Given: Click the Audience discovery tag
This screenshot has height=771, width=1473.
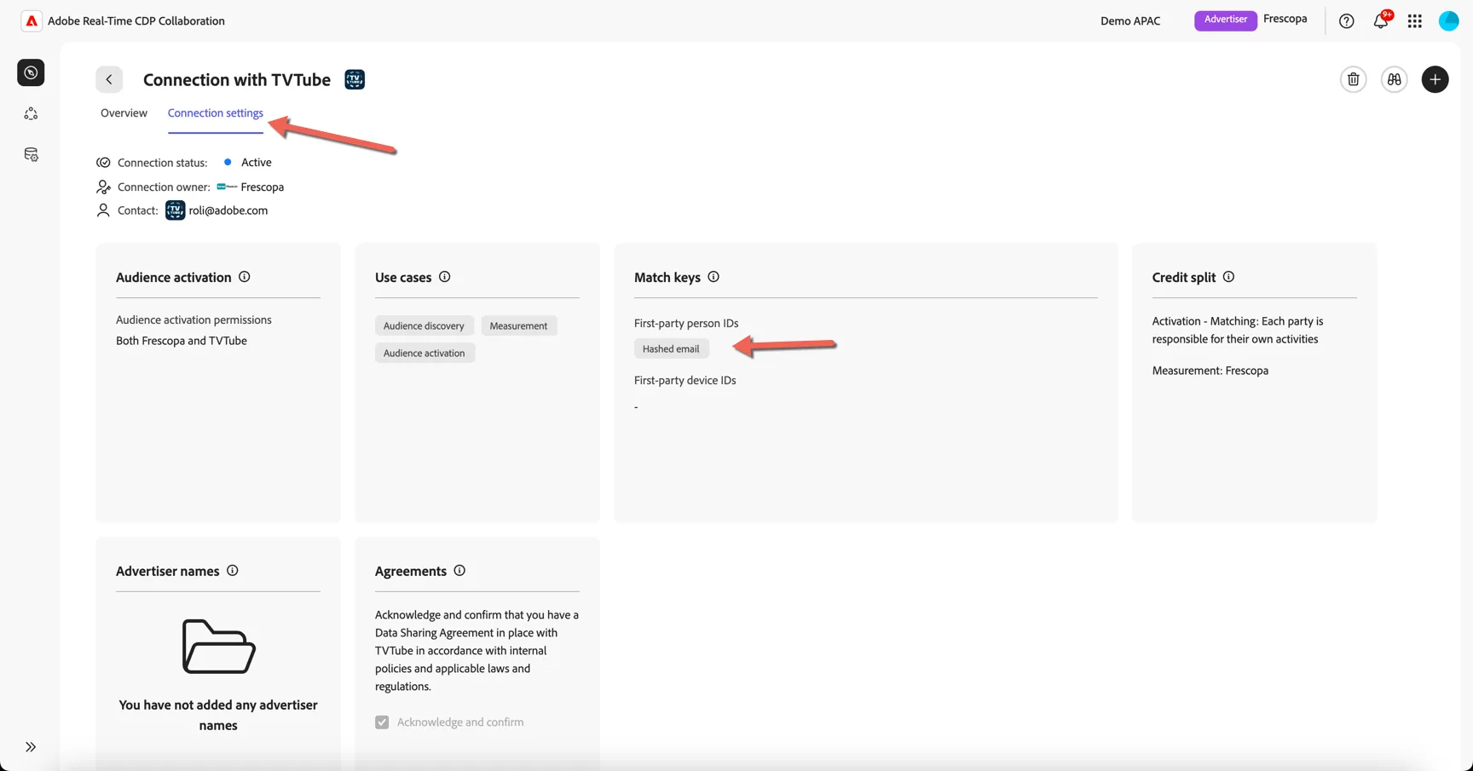Looking at the screenshot, I should click(x=424, y=325).
